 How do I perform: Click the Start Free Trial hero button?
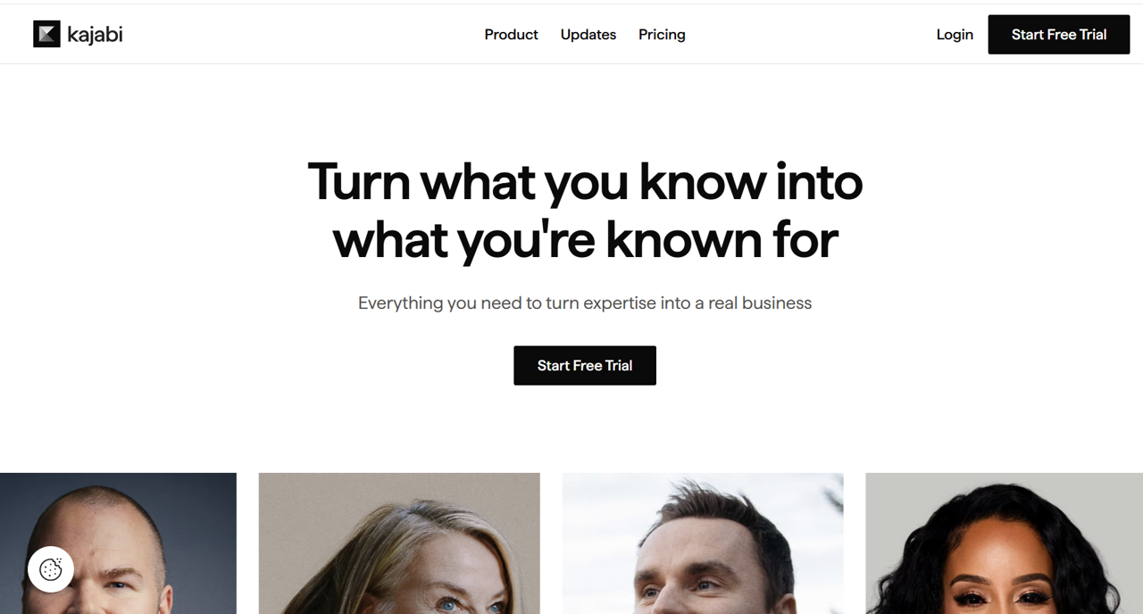[x=585, y=366]
